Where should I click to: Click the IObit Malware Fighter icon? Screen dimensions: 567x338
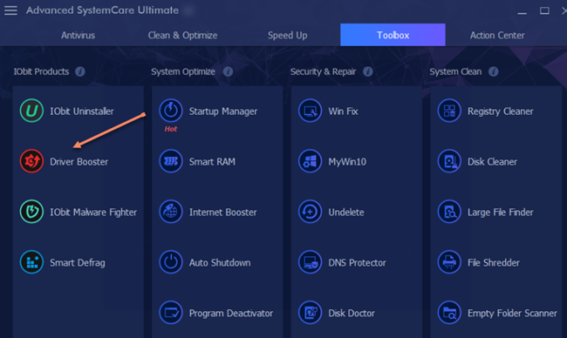point(31,212)
